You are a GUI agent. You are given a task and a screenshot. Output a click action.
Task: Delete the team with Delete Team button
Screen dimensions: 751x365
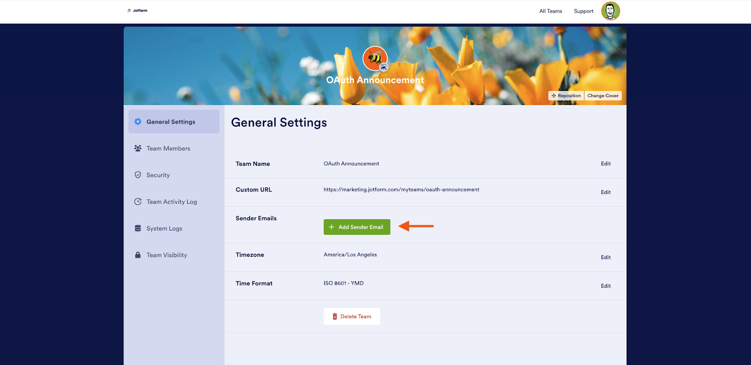coord(352,316)
